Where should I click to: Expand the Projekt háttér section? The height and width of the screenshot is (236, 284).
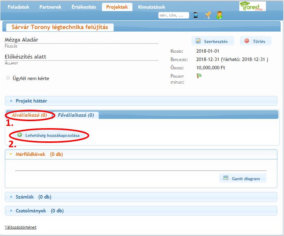click(31, 101)
